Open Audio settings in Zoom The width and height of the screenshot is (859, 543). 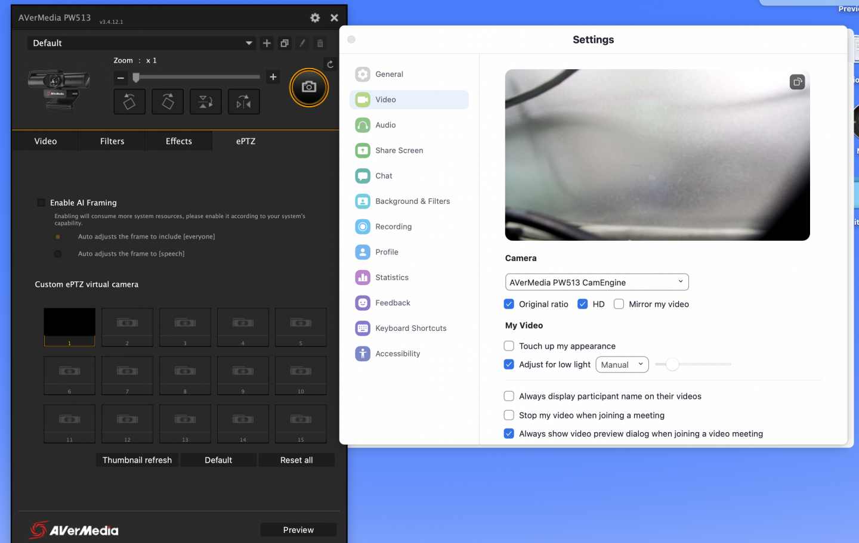tap(409, 125)
